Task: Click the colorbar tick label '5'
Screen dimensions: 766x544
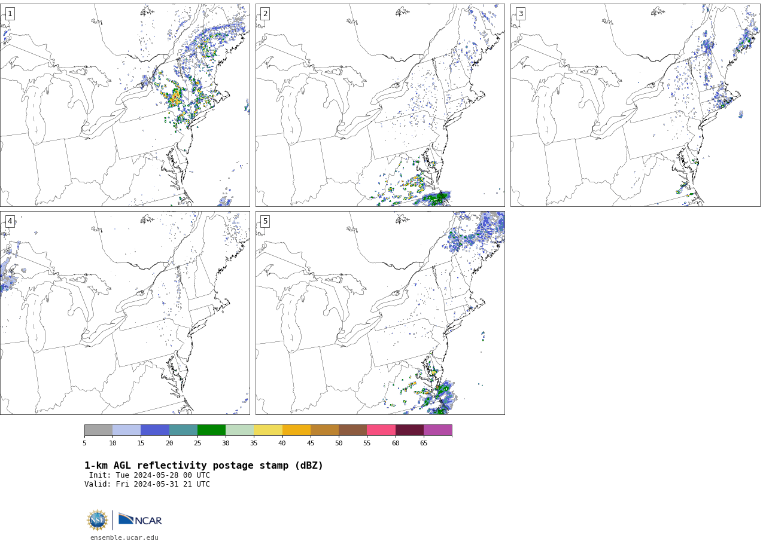Action: (84, 443)
